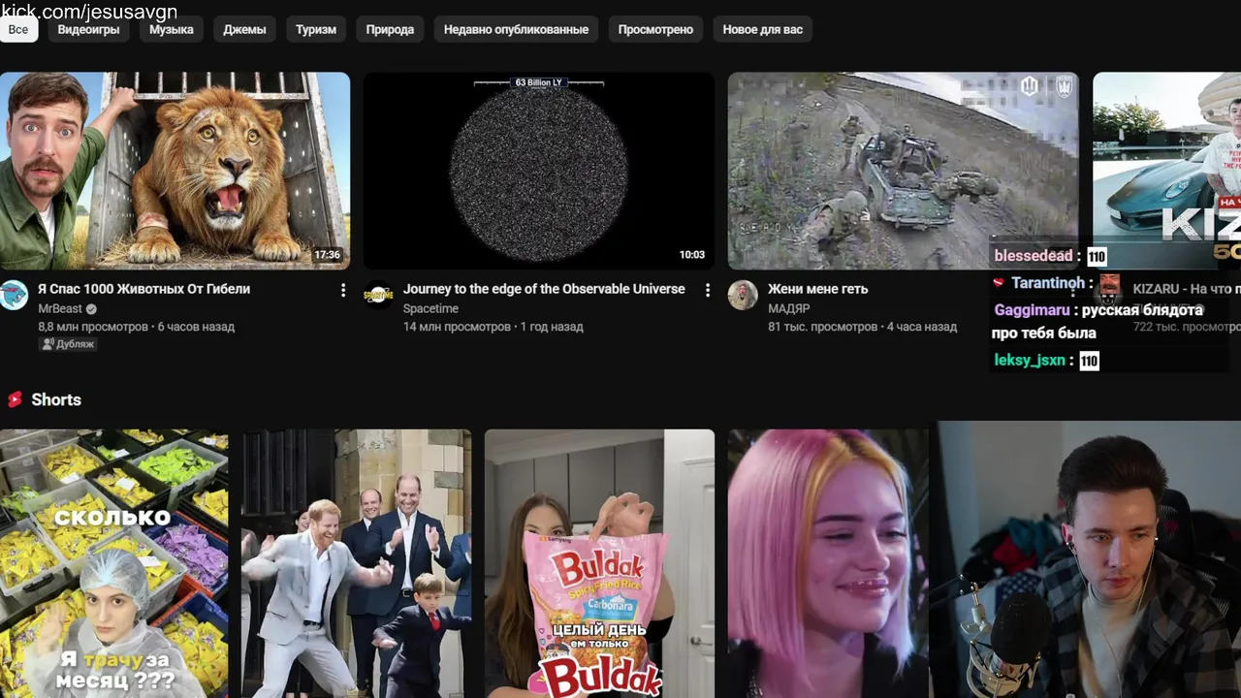Screen dimensions: 1241x698
Task: Select the 'Недавно опубликованные' filter chip
Action: coord(516,29)
